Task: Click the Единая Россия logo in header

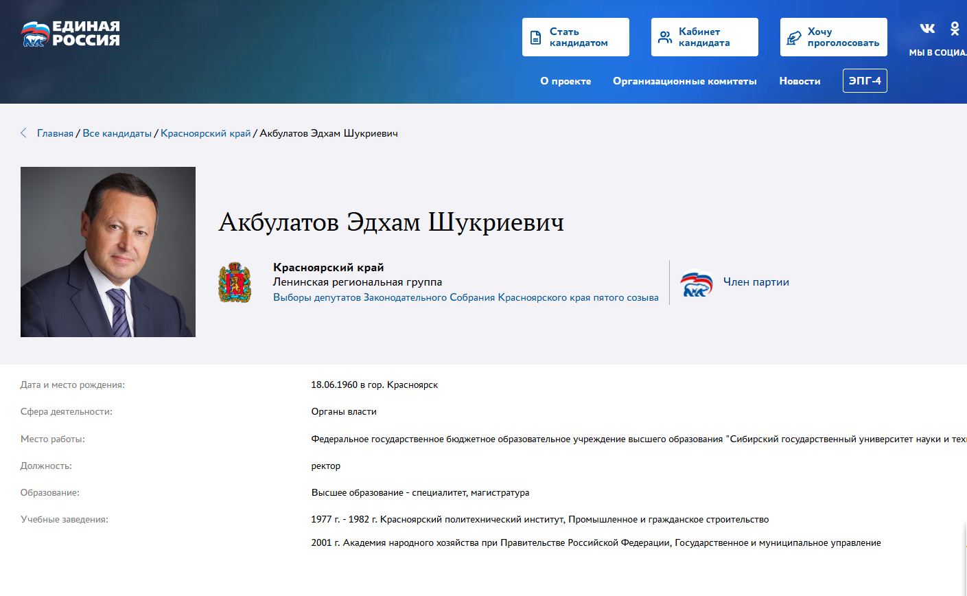Action: pyautogui.click(x=70, y=33)
